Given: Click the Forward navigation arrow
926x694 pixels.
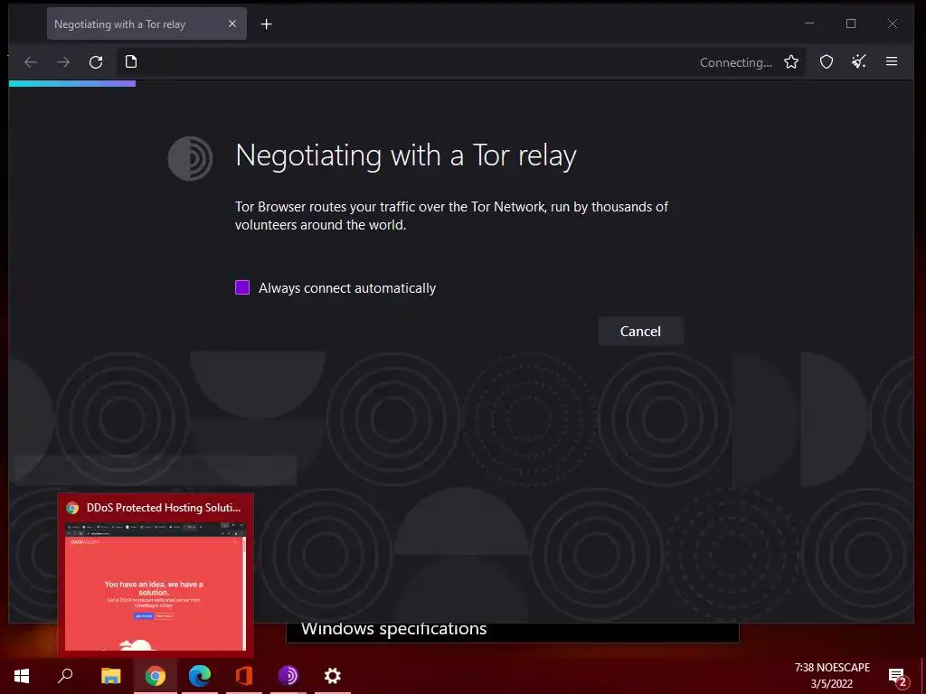Looking at the screenshot, I should pyautogui.click(x=63, y=62).
